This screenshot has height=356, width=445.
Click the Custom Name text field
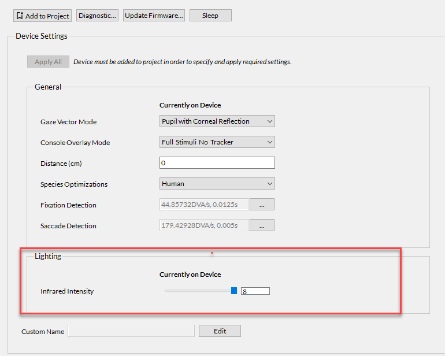coord(131,331)
